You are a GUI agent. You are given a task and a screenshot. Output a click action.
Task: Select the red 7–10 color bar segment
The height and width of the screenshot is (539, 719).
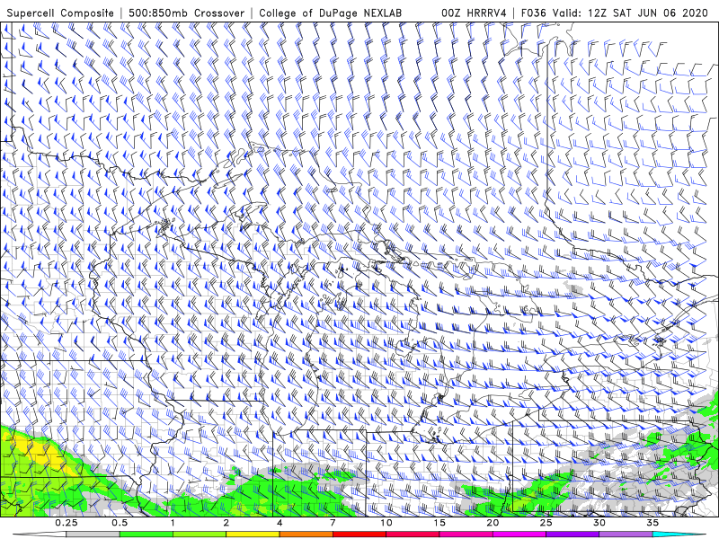(359, 535)
